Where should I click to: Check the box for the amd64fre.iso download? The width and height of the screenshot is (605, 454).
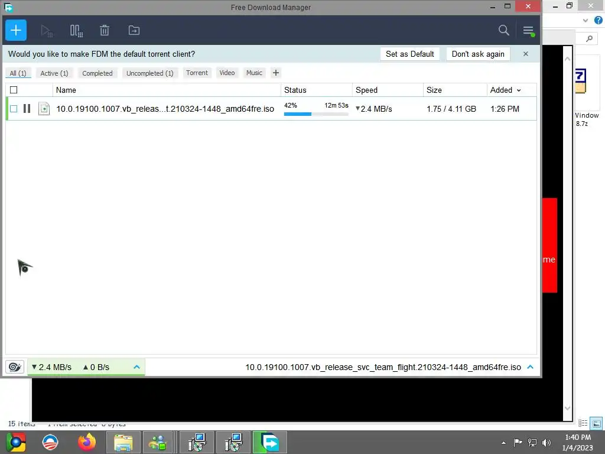pos(14,109)
